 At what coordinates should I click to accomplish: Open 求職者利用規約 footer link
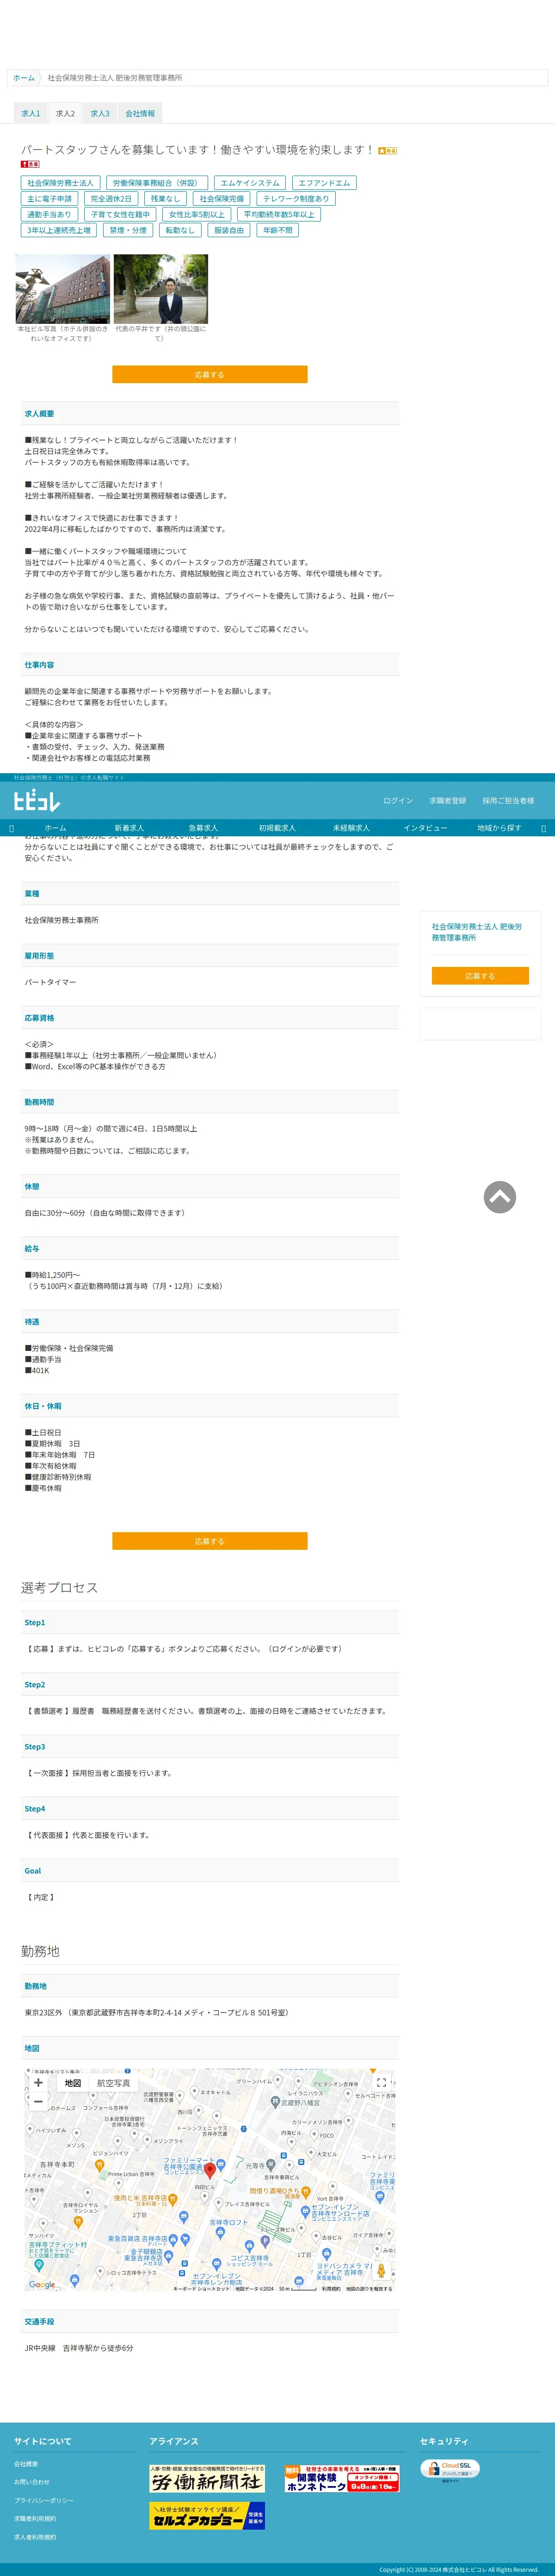tap(35, 2519)
